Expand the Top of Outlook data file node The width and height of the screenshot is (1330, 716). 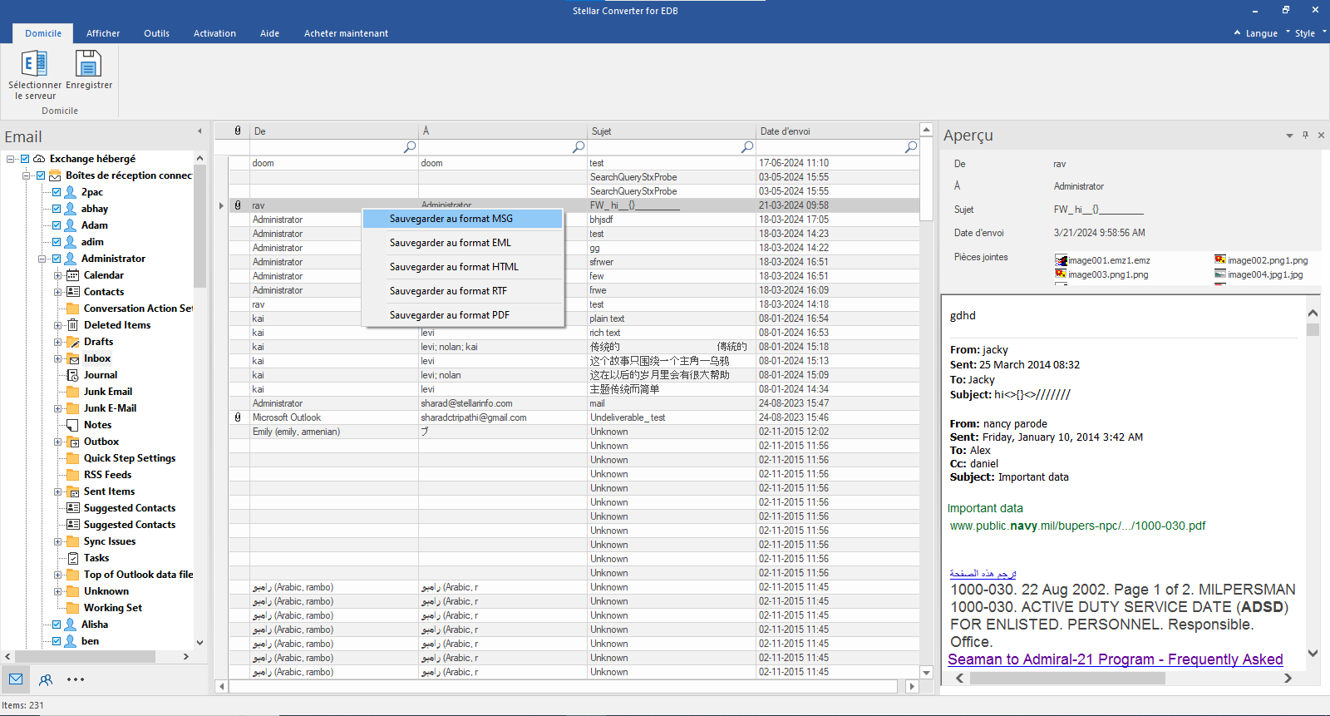[x=58, y=575]
